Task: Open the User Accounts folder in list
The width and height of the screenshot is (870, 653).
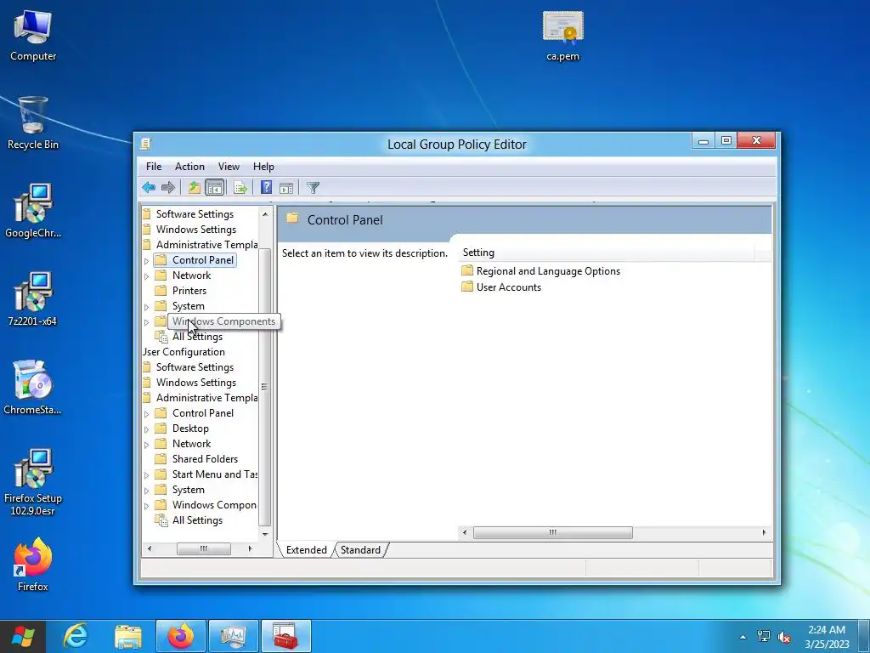Action: tap(501, 287)
